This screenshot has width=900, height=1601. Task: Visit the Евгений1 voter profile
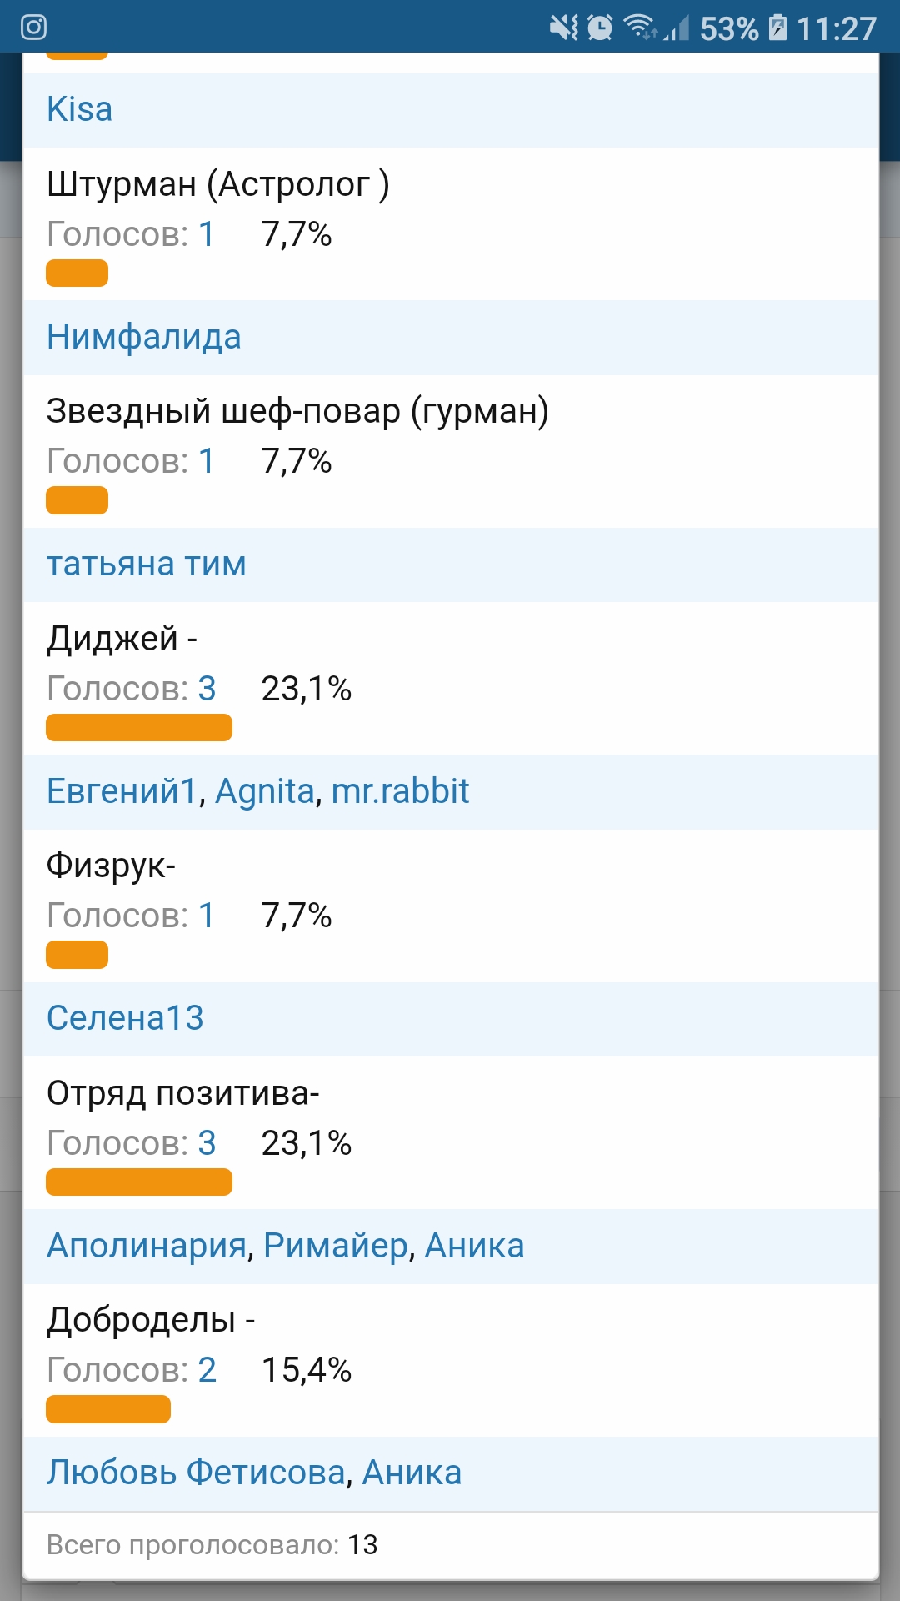pos(122,791)
